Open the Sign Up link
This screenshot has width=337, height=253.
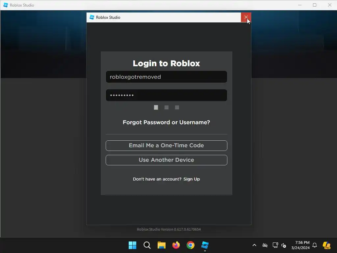192,179
